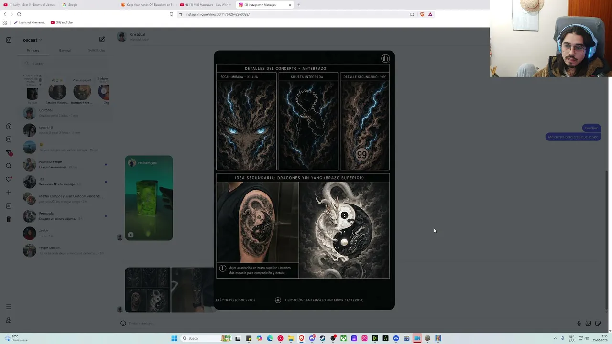Open the Felipe Morales conversation
This screenshot has width=612, height=344.
[66, 250]
